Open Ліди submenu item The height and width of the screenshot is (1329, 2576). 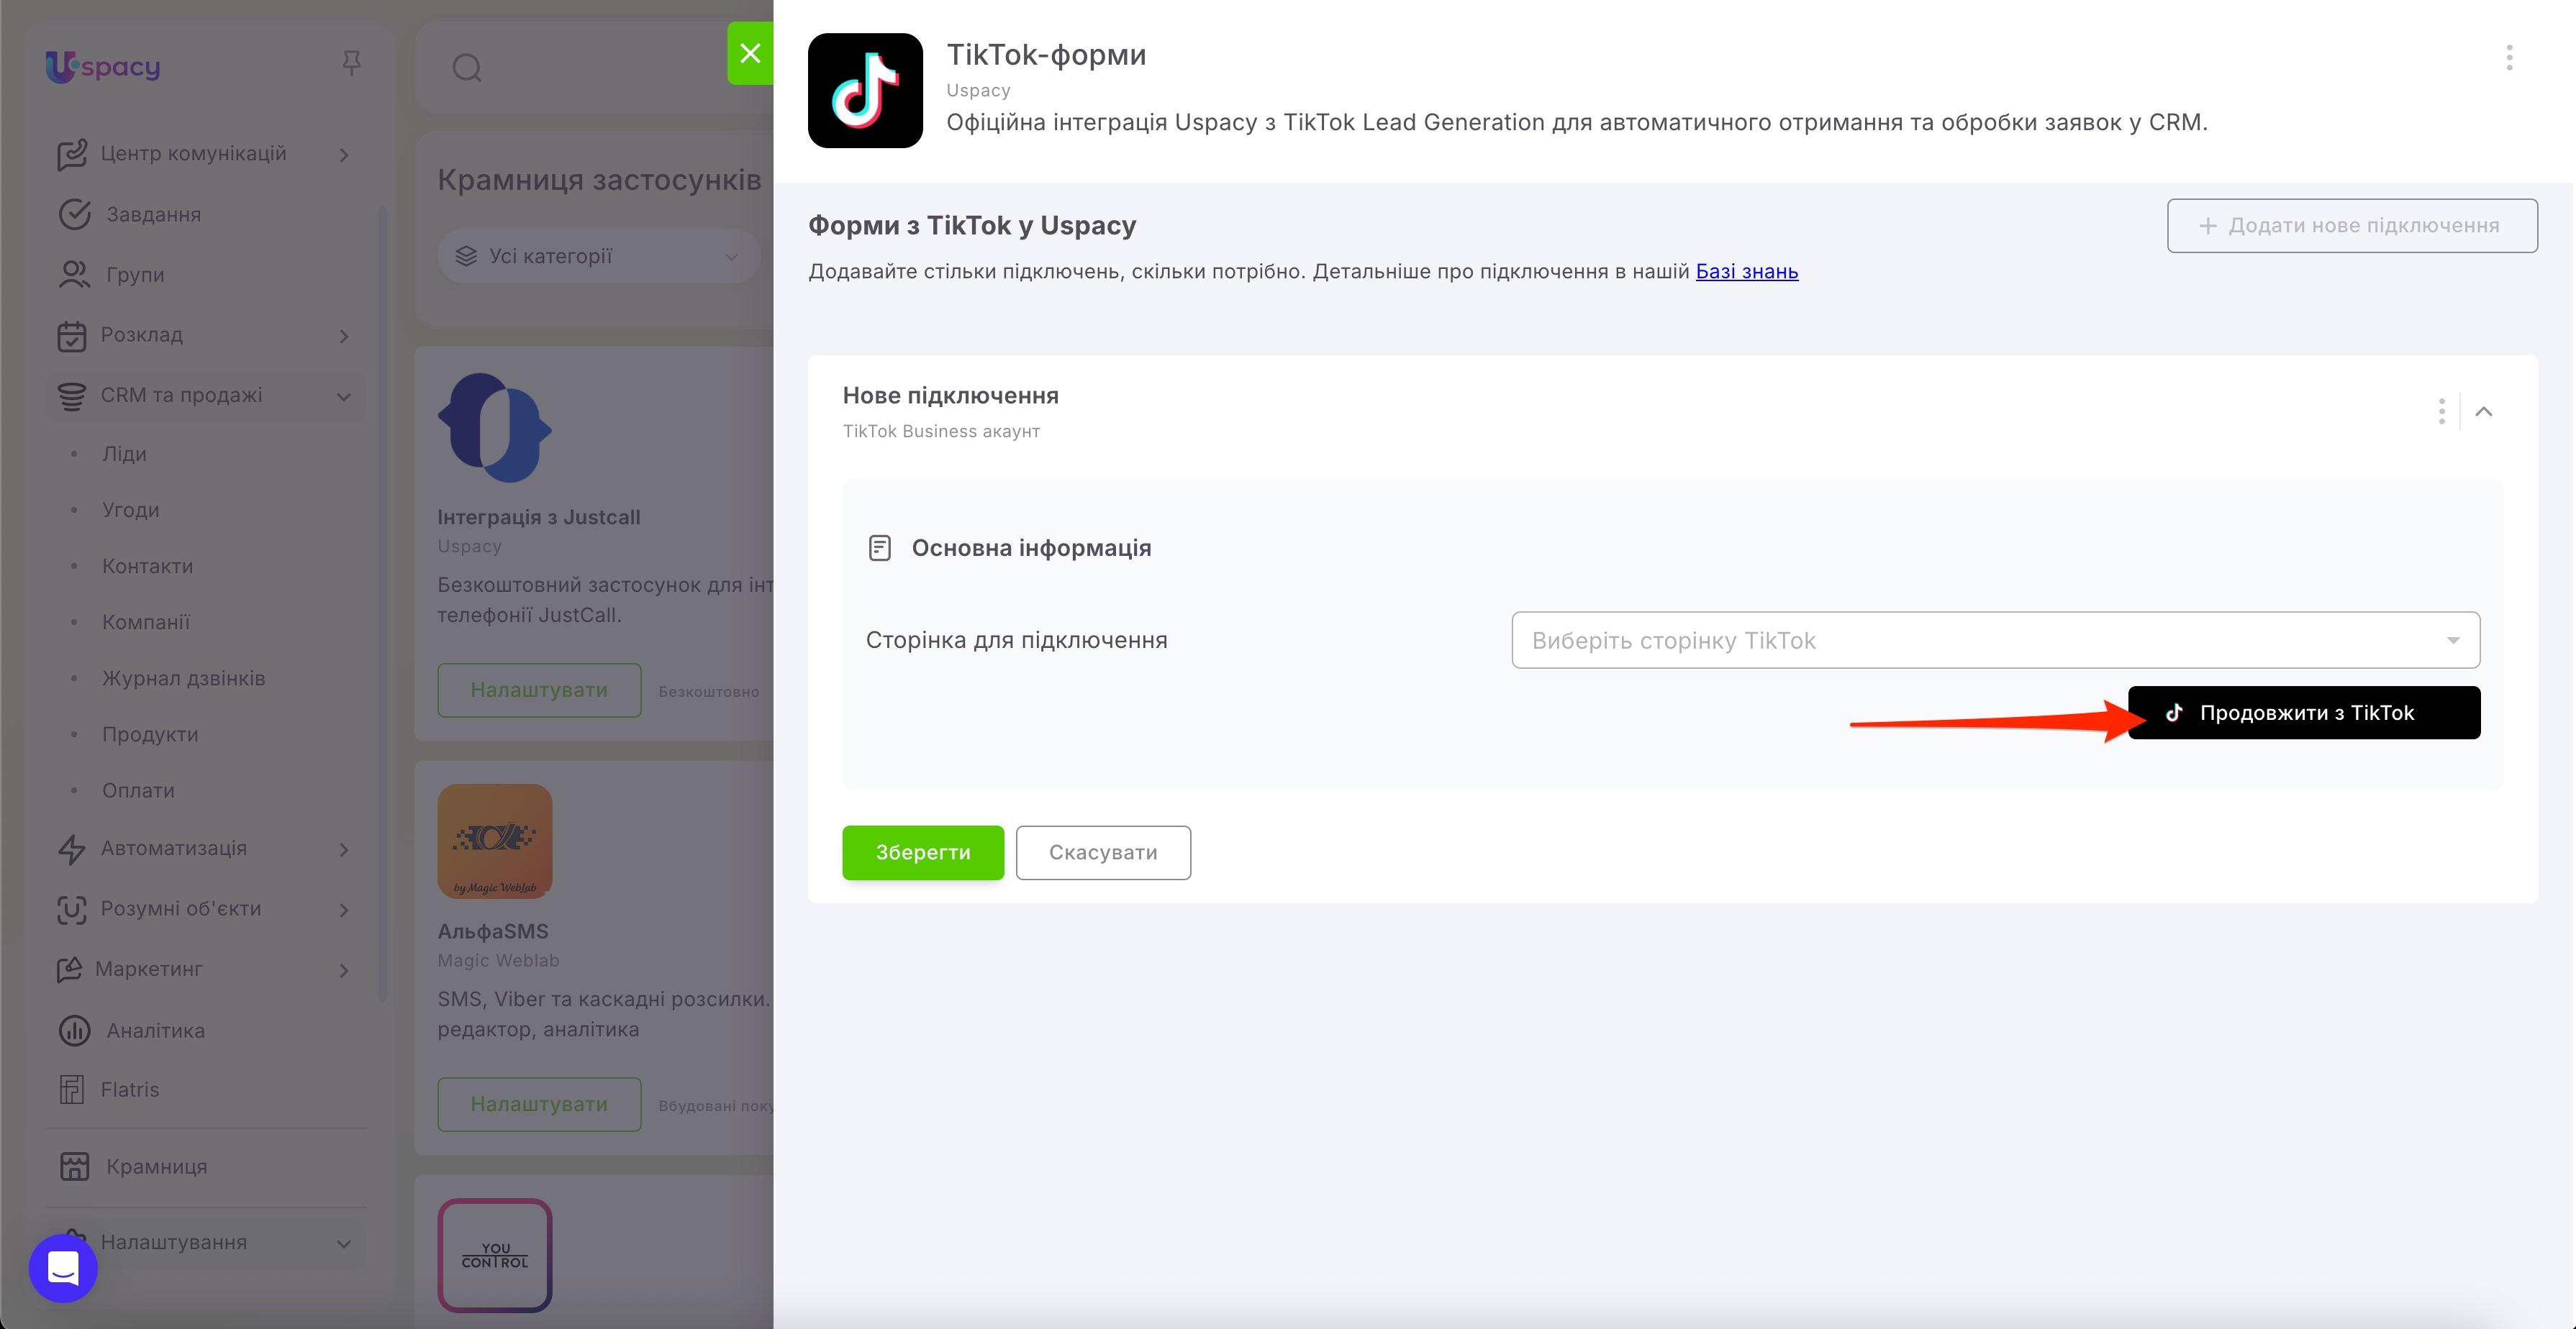(124, 454)
